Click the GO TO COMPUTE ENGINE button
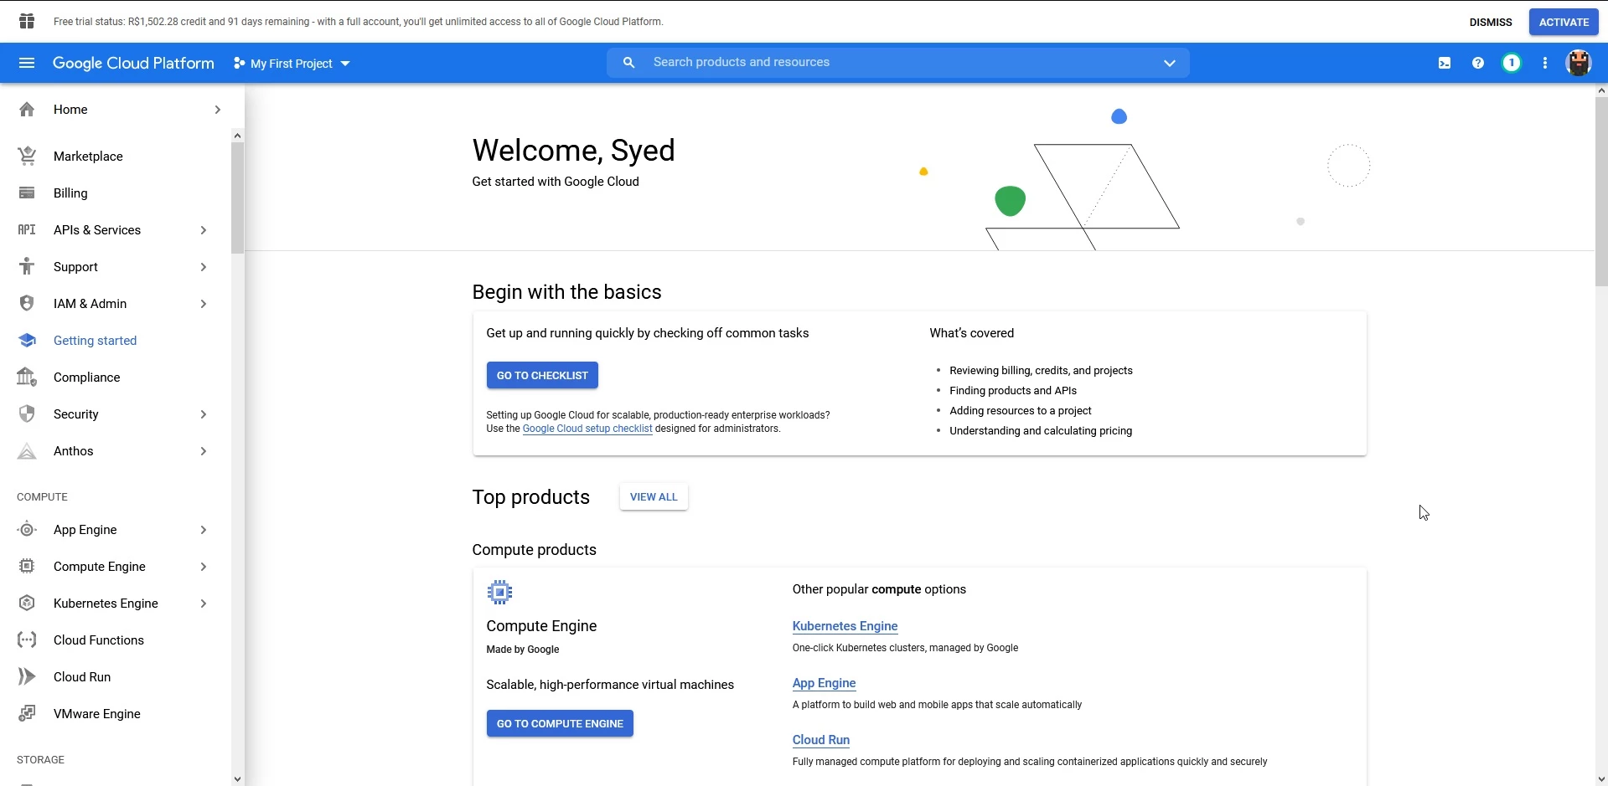Viewport: 1608px width, 786px height. point(560,723)
